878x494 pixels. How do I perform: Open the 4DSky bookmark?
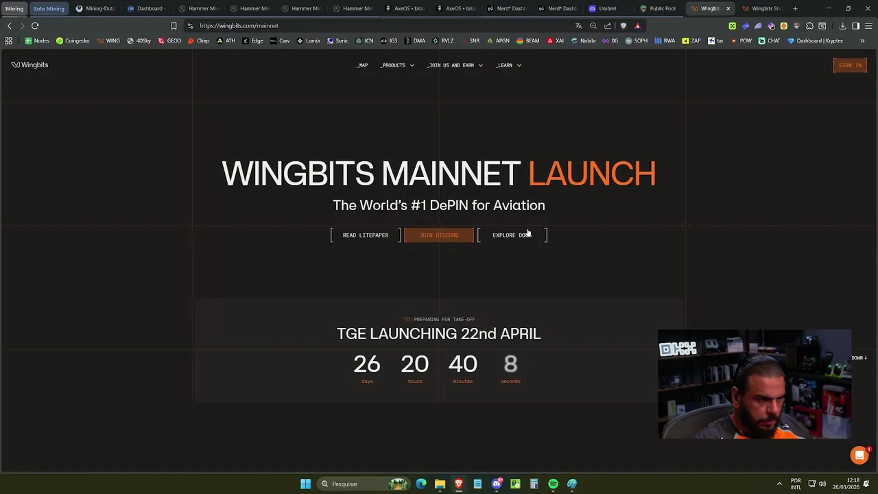[x=139, y=40]
